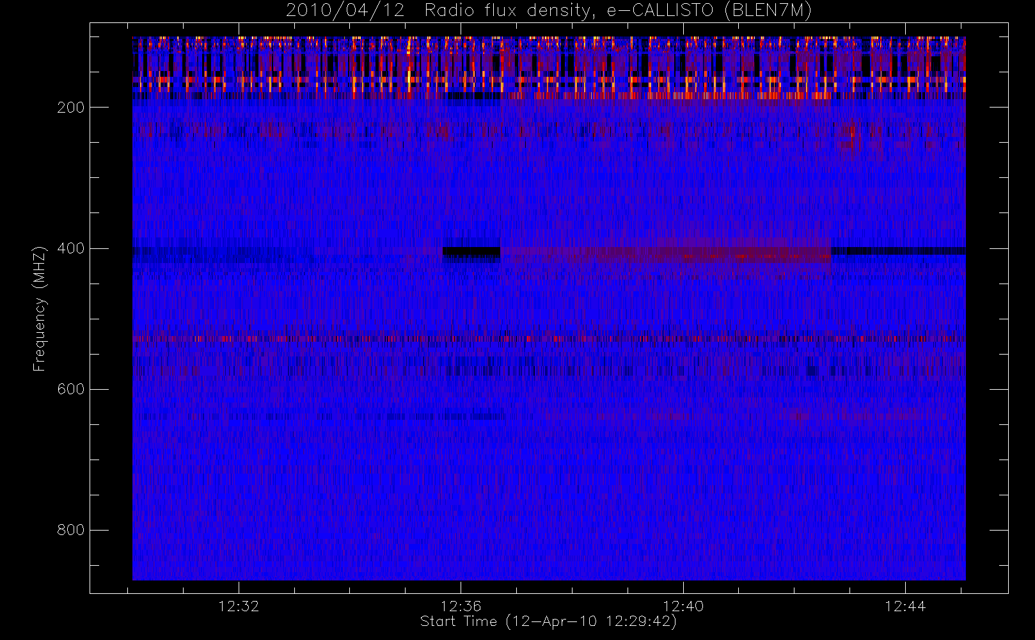Screen dimensions: 1035x640
Task: Click the 'Start Time (12-Apr-10 12:29:42)' label
Action: [548, 621]
